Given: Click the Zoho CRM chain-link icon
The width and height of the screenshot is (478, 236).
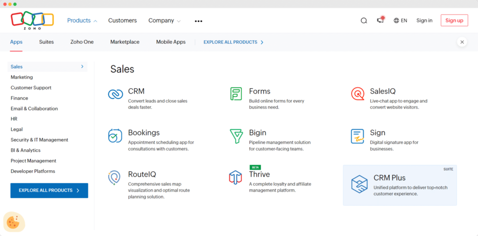Looking at the screenshot, I should click(x=115, y=94).
